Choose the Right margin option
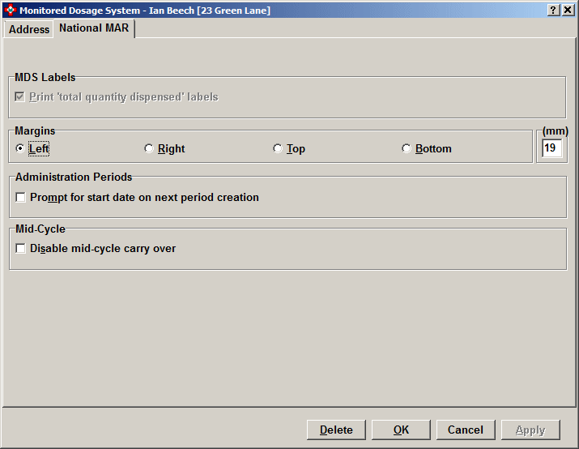Viewport: 579px width, 449px height. click(148, 148)
